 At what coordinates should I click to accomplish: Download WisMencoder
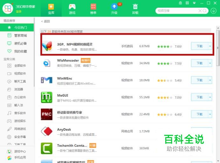point(200,63)
